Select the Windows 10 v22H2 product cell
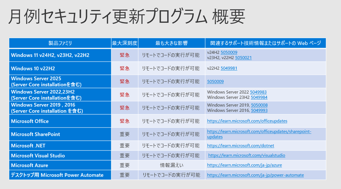Image resolution: width=341 pixels, height=189 pixels. click(x=60, y=68)
